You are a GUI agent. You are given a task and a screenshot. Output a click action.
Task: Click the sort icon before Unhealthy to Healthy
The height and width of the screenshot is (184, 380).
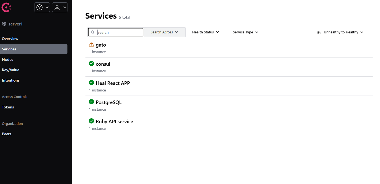point(319,32)
